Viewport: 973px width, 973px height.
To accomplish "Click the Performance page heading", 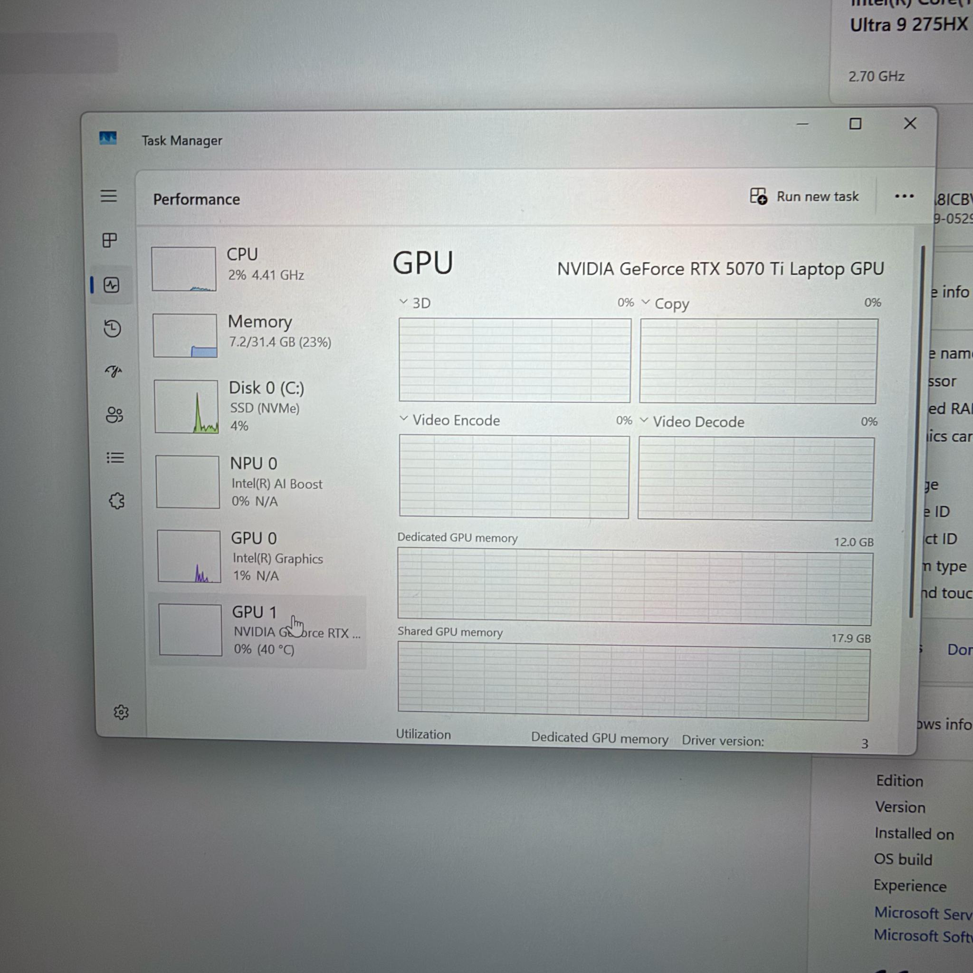I will (196, 200).
